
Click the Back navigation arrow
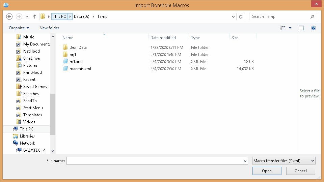click(9, 17)
